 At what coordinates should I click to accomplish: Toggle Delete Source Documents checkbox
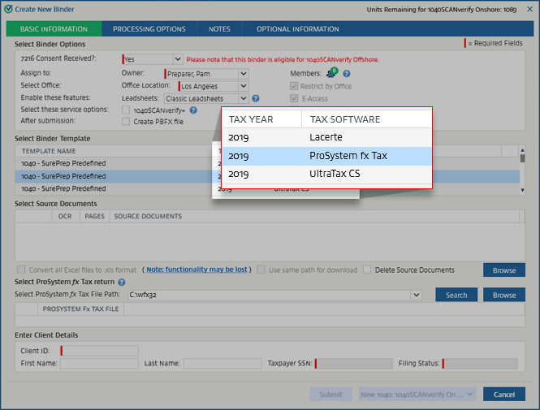coord(368,270)
